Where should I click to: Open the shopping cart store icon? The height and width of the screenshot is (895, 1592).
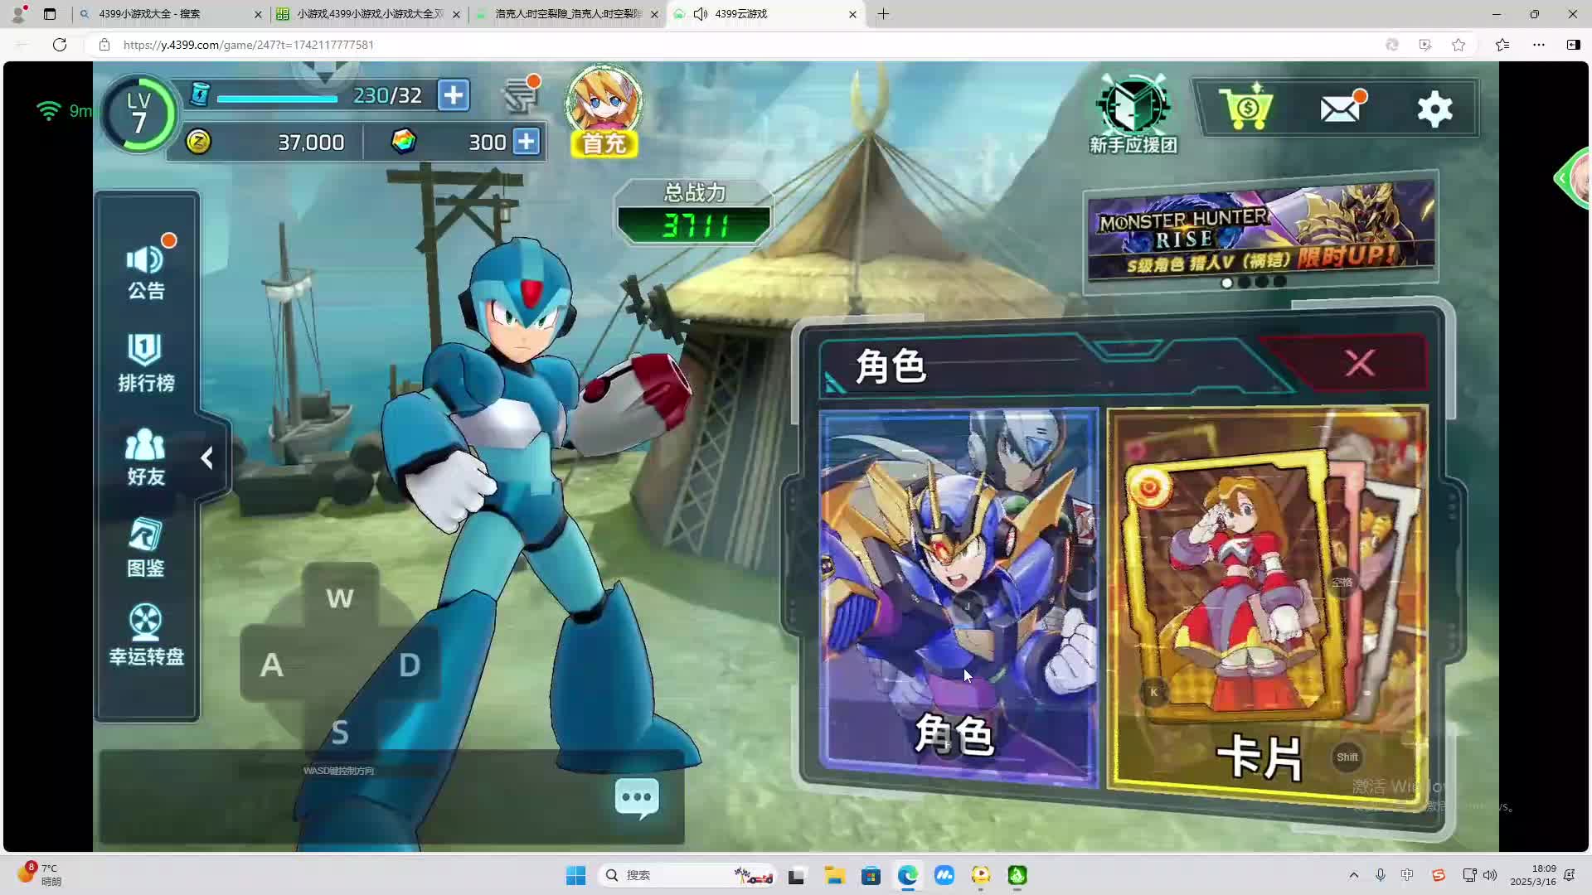point(1245,108)
